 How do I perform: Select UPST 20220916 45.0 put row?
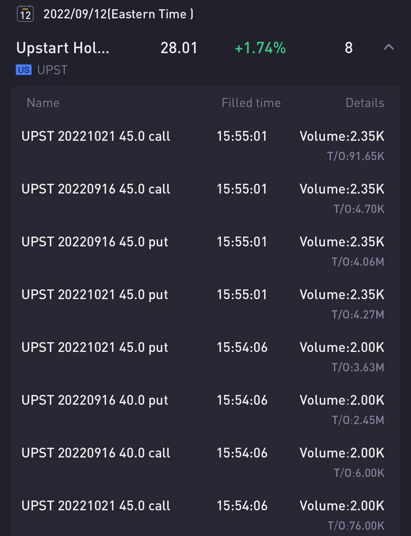(x=95, y=242)
